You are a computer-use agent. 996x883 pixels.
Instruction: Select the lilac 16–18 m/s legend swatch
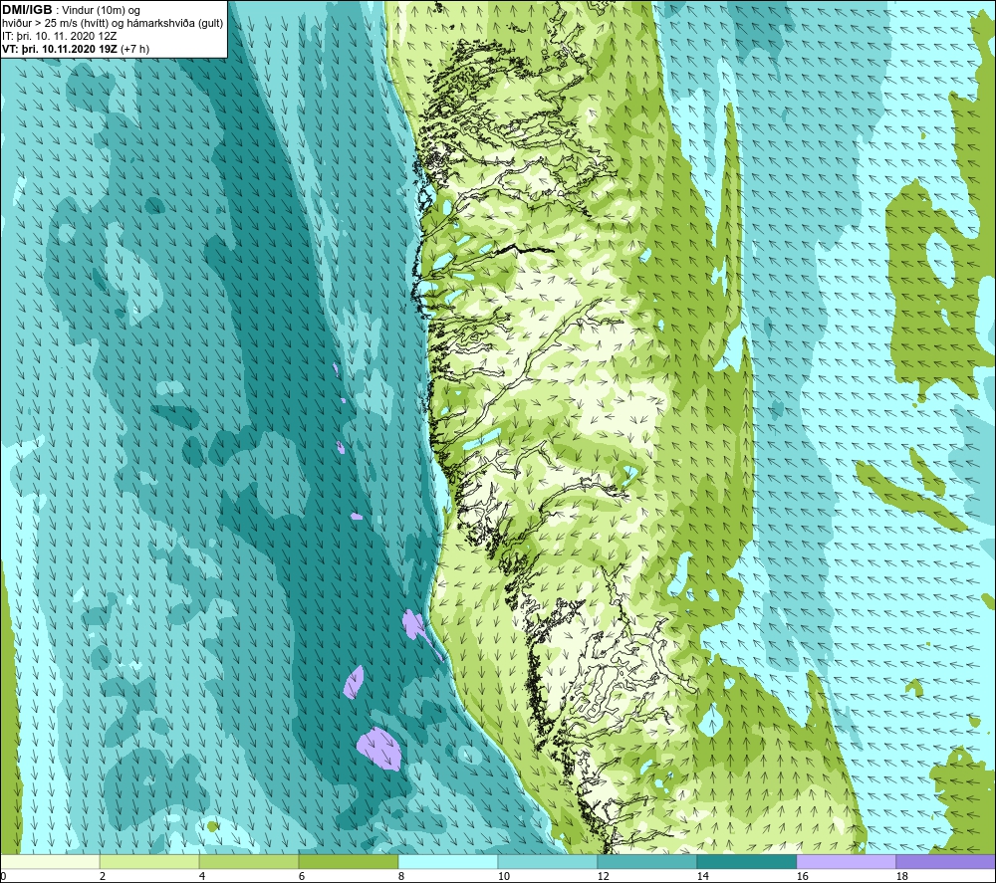(846, 862)
